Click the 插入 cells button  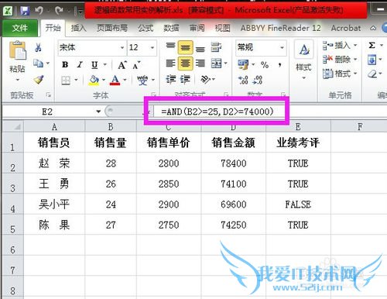(340, 46)
